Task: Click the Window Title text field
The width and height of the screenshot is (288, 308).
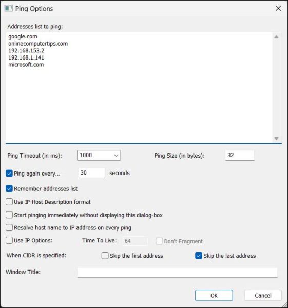Action: 177,273
